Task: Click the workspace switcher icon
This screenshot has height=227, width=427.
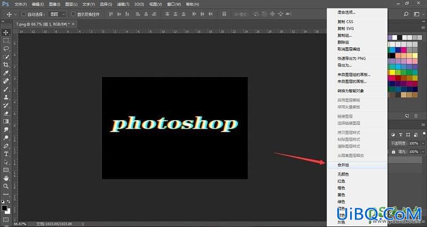Action: [416, 14]
